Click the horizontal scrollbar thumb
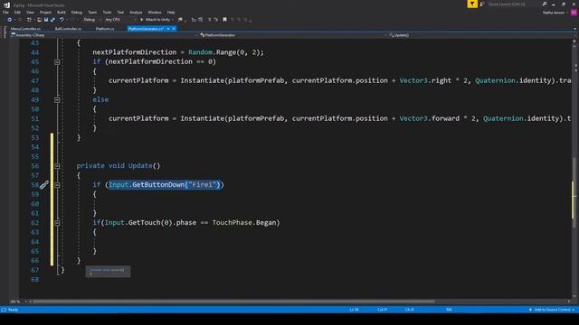 coord(233,302)
